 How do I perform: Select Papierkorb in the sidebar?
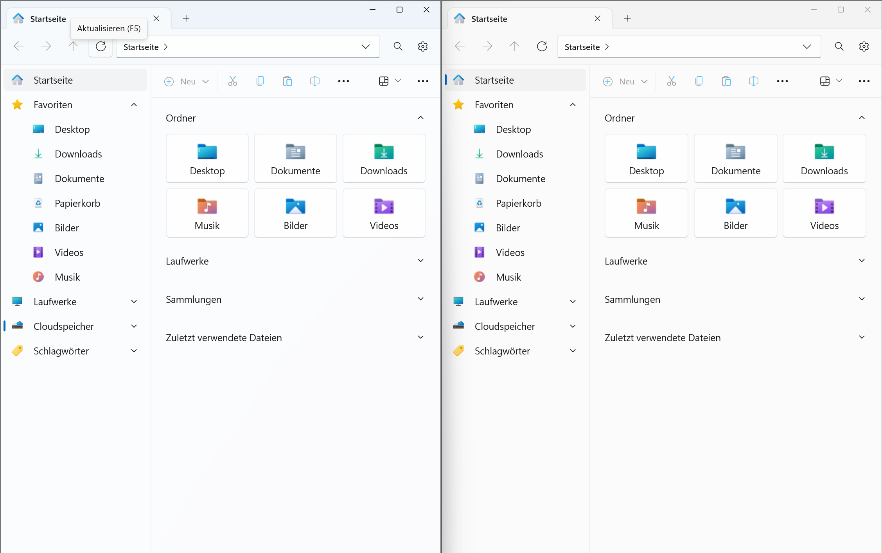tap(78, 203)
